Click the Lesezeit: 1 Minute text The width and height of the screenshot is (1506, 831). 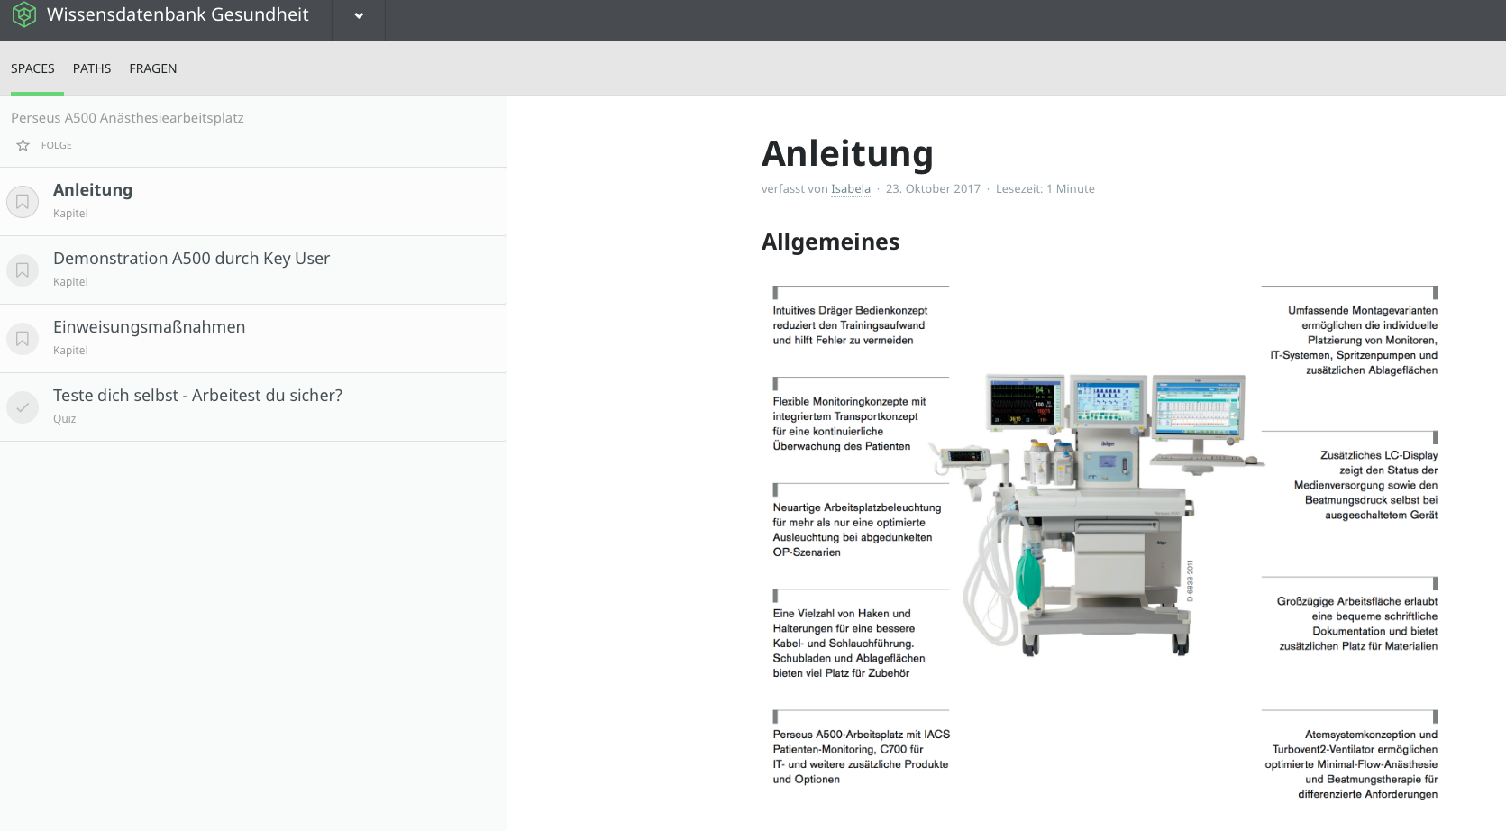[x=1045, y=189]
